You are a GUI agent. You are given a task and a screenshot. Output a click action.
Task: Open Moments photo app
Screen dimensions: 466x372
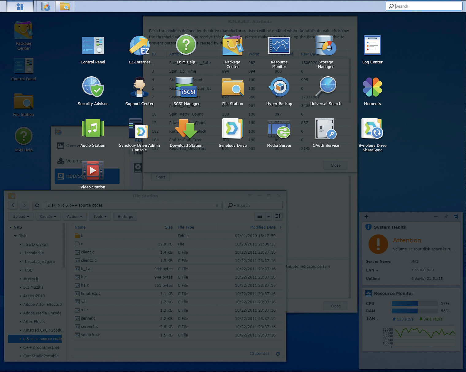click(x=372, y=88)
